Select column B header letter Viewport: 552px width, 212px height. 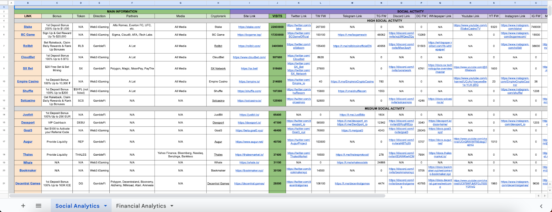pyautogui.click(x=28, y=3)
